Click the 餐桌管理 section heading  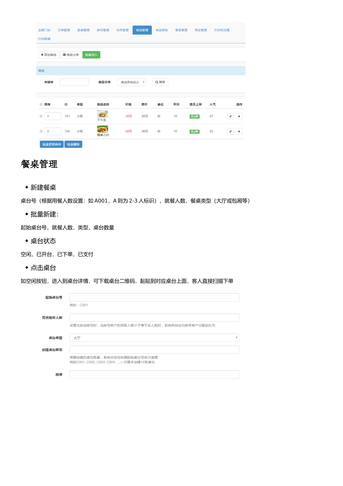click(x=39, y=164)
